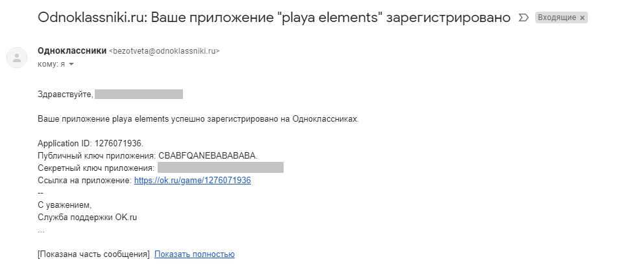Click the bezotveta@odnoklassniki.ru sender address
This screenshot has height=268, width=621.
click(x=164, y=52)
